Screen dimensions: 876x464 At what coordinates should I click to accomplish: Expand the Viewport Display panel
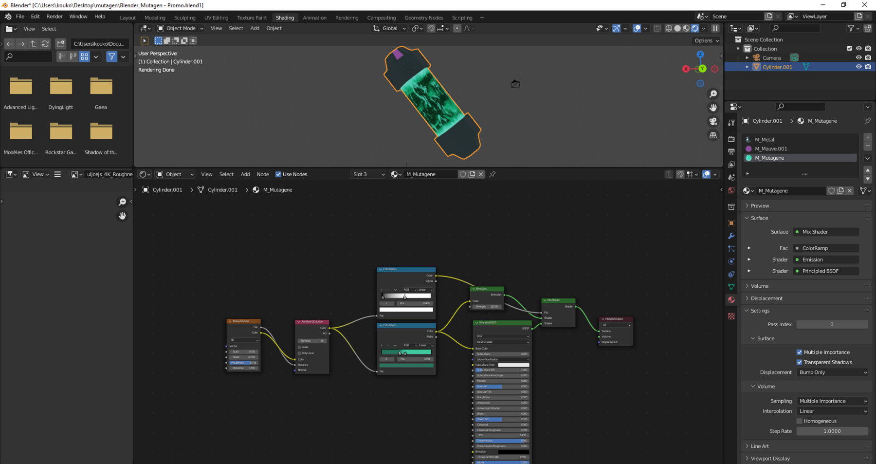pos(770,459)
